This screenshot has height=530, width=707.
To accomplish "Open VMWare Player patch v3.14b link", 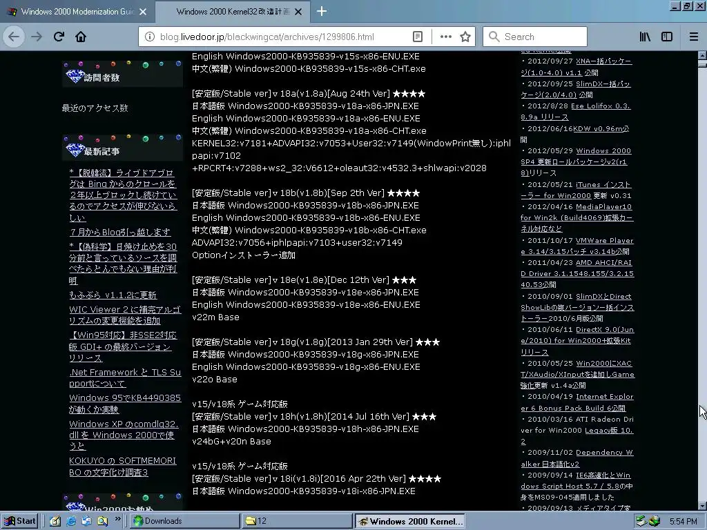I will (x=577, y=246).
